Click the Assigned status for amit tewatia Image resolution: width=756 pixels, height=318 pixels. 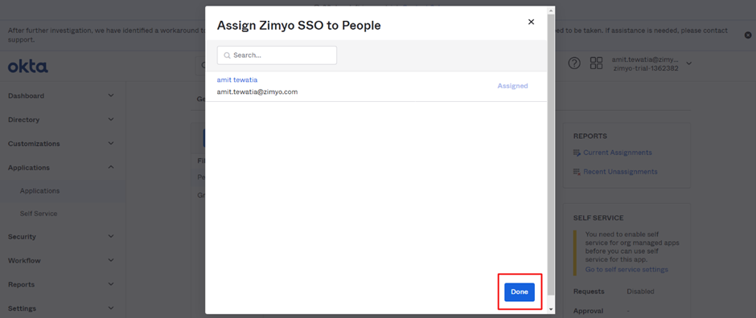512,86
